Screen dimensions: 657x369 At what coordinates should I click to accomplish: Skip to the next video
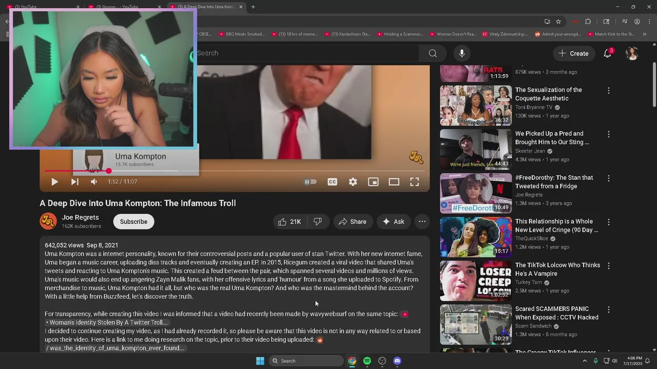click(x=74, y=181)
